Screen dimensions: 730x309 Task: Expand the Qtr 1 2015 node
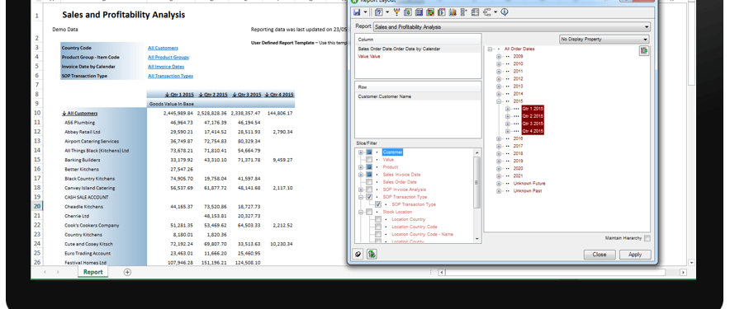(x=508, y=109)
